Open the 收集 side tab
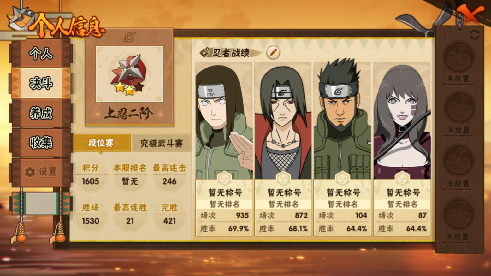491x276 pixels. (x=41, y=143)
